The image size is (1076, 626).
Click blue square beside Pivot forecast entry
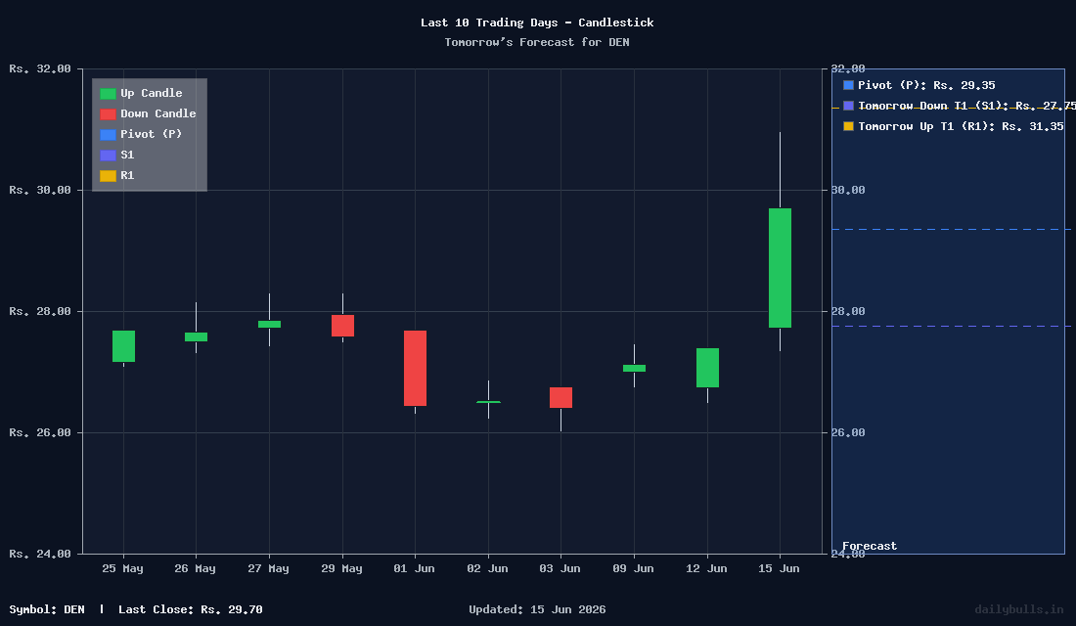click(848, 85)
